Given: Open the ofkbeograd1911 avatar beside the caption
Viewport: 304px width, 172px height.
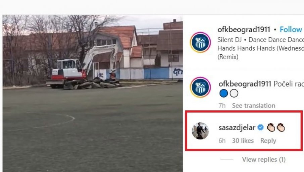Looking at the screenshot, I should click(200, 88).
